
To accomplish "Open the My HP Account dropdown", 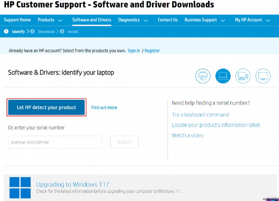I will (x=251, y=20).
